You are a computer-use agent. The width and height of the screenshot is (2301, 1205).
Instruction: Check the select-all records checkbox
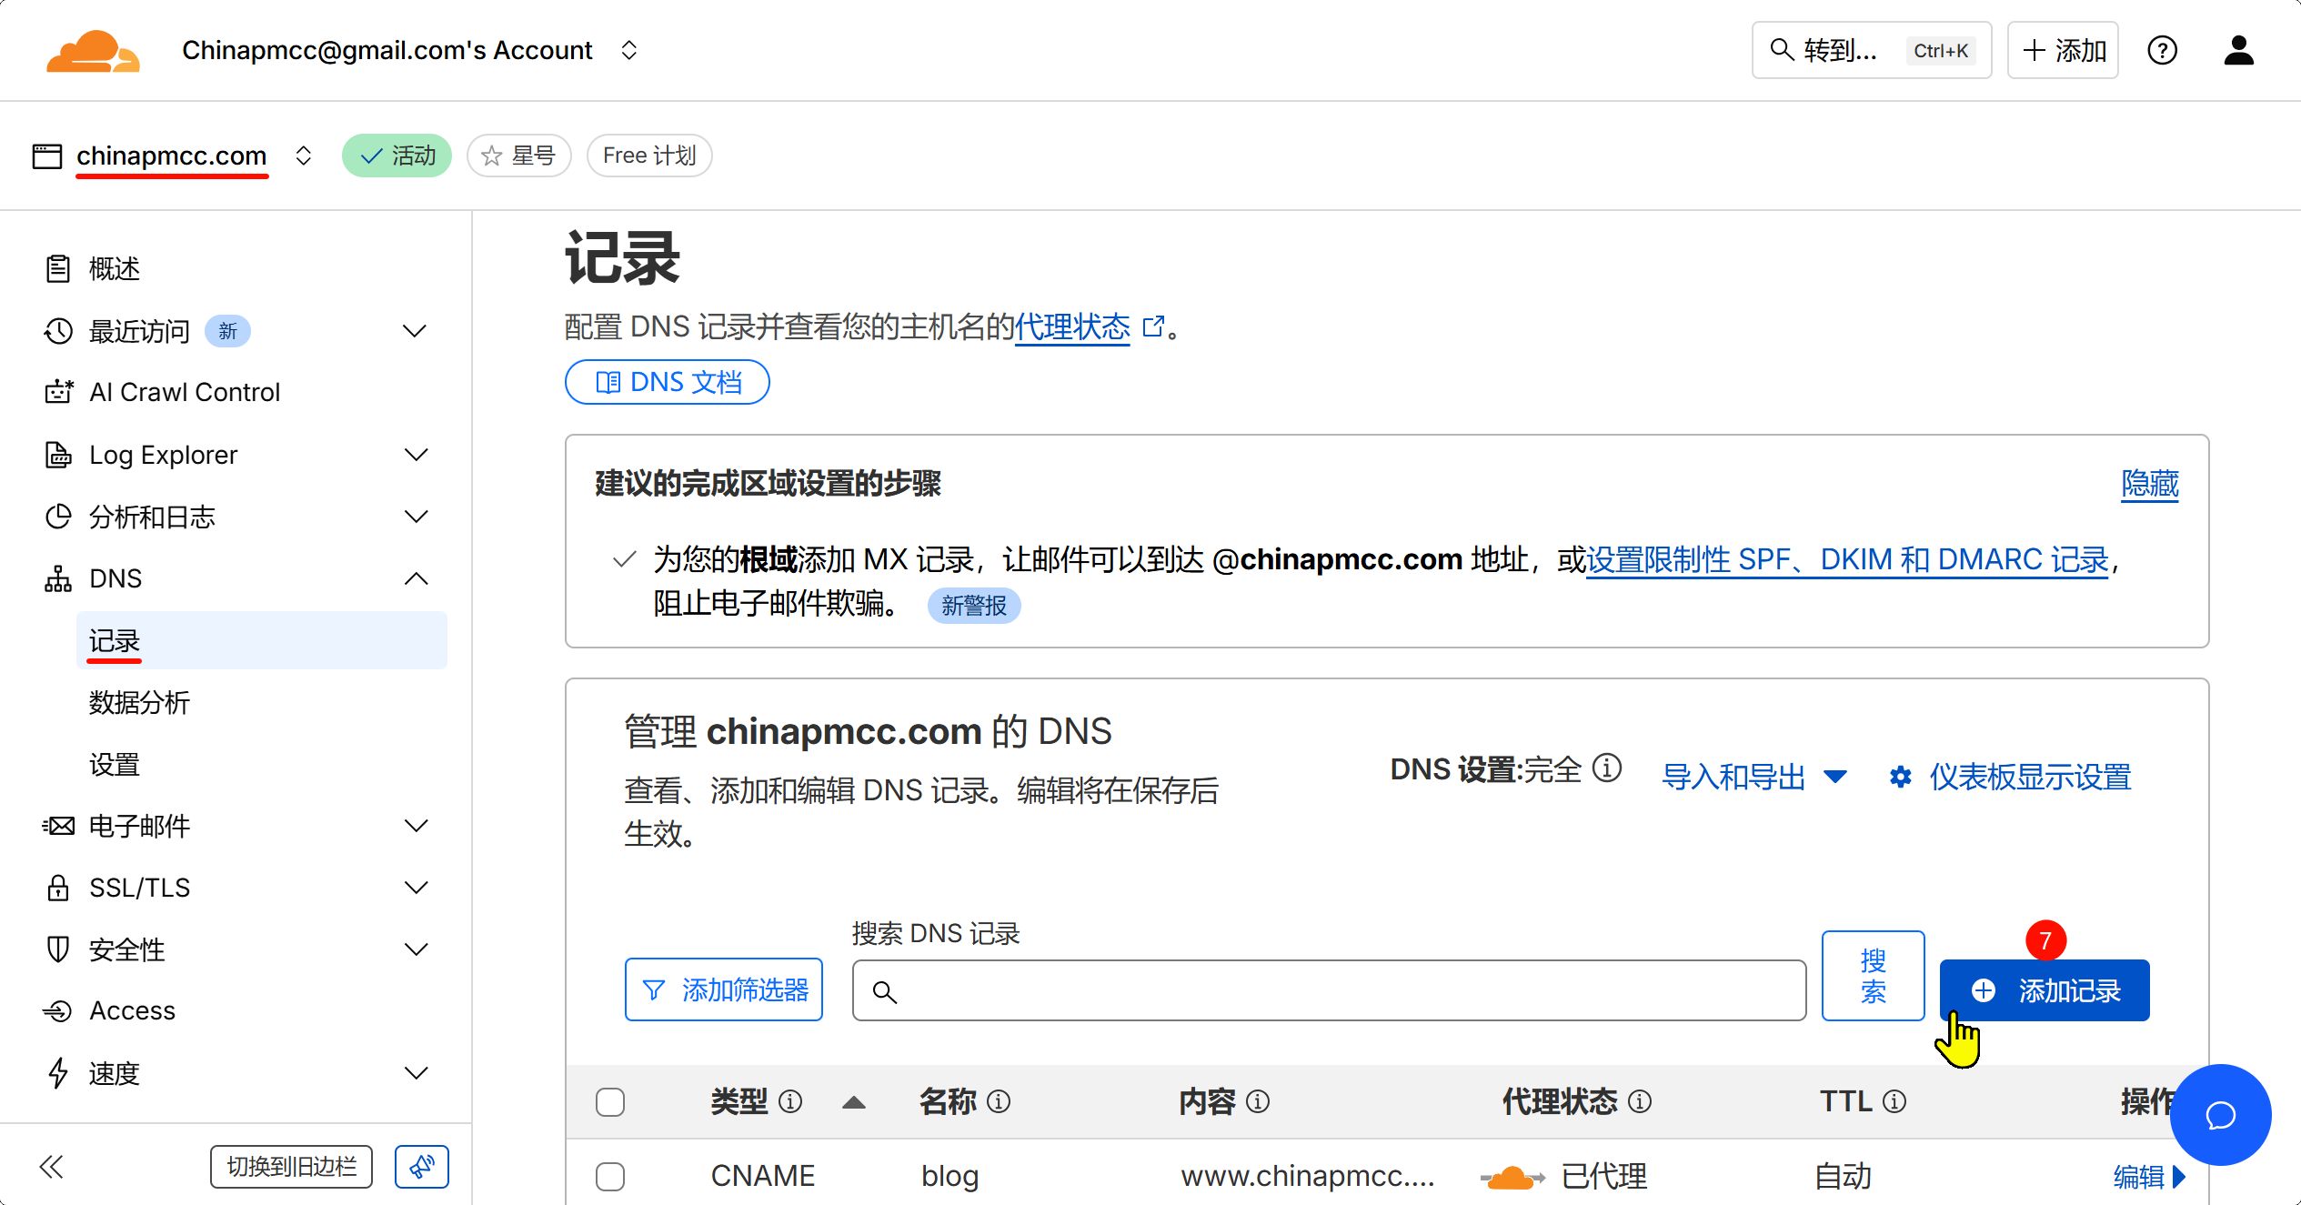click(x=610, y=1102)
